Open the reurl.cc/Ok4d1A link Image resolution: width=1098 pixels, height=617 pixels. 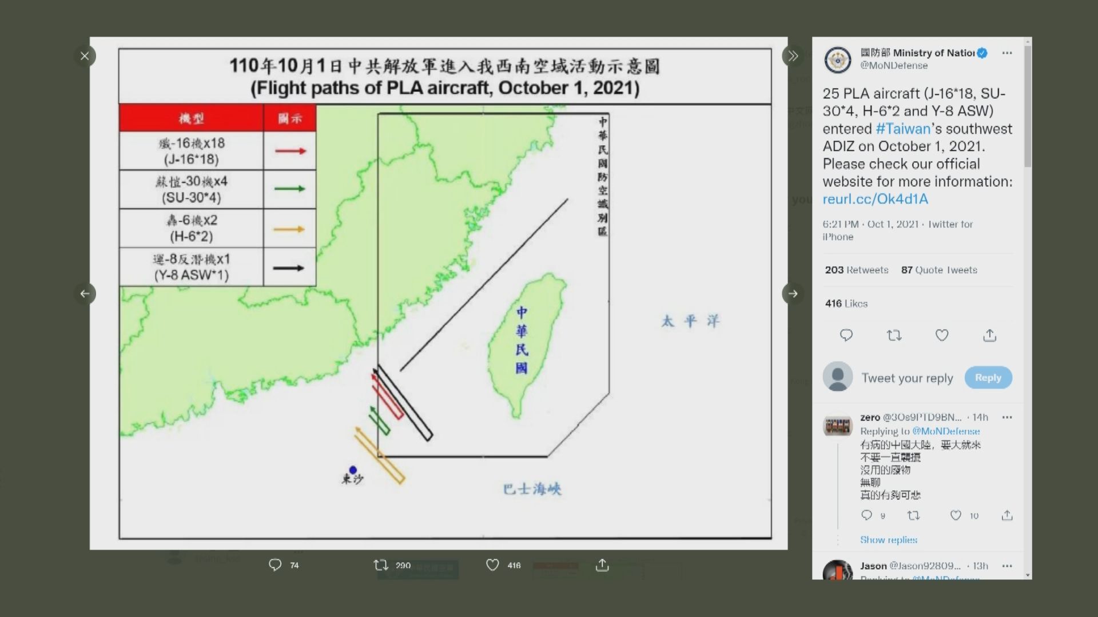(875, 199)
